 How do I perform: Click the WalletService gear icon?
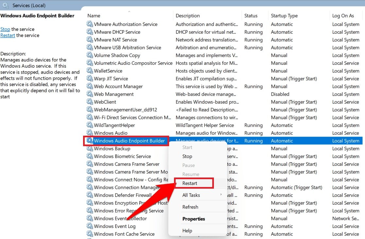(90, 71)
